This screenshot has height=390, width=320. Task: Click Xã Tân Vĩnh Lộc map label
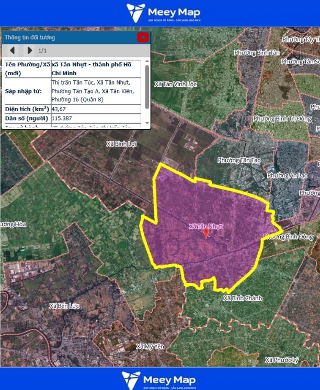[x=175, y=84]
